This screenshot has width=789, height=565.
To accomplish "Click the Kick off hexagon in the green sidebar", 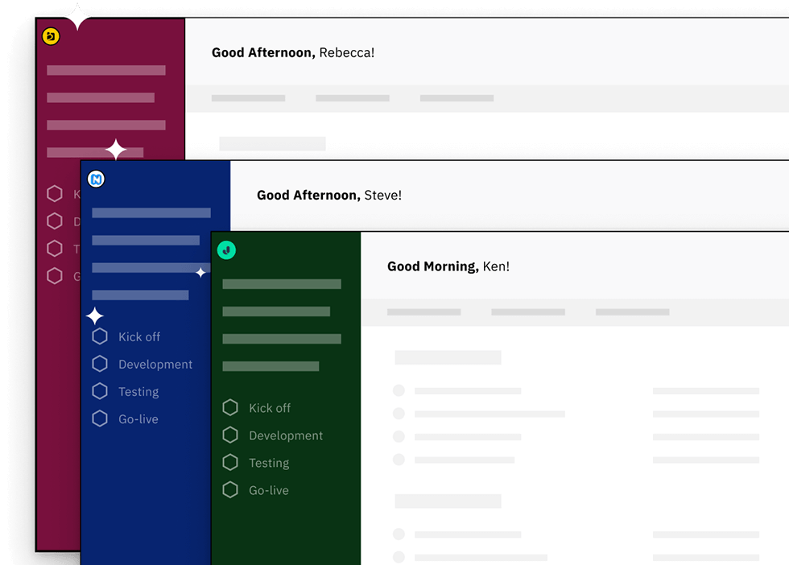I will coord(230,408).
